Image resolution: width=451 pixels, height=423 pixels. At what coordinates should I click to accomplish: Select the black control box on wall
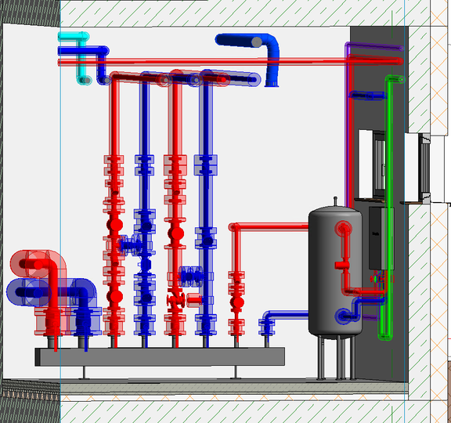pyautogui.click(x=376, y=238)
